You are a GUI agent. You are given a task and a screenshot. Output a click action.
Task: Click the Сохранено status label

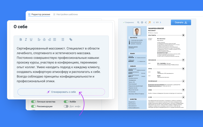click(128, 22)
